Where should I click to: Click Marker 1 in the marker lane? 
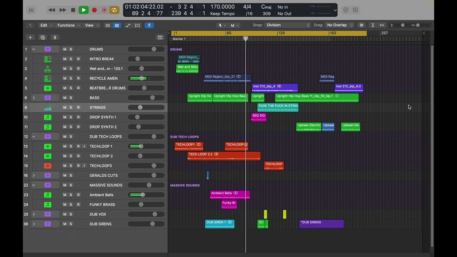(179, 39)
